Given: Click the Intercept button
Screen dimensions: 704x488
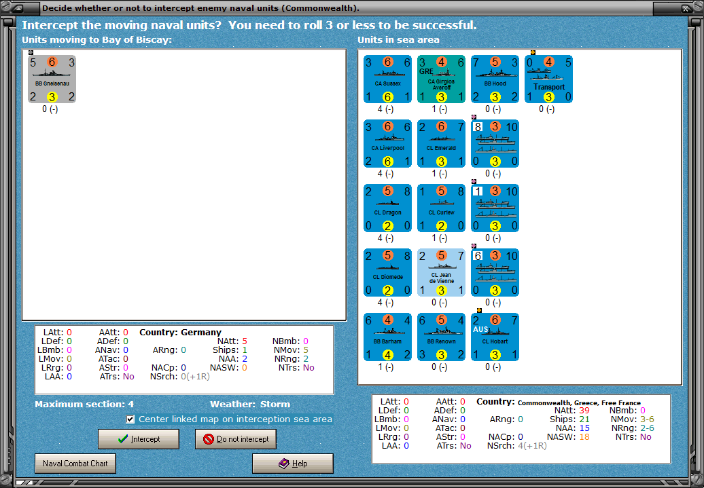Looking at the screenshot, I should (139, 439).
